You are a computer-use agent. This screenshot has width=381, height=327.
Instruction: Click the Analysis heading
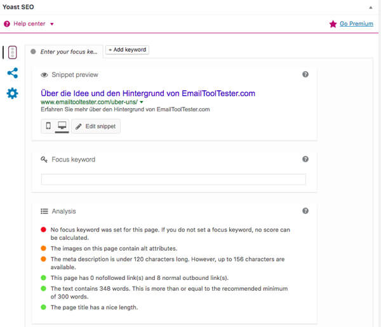click(63, 211)
